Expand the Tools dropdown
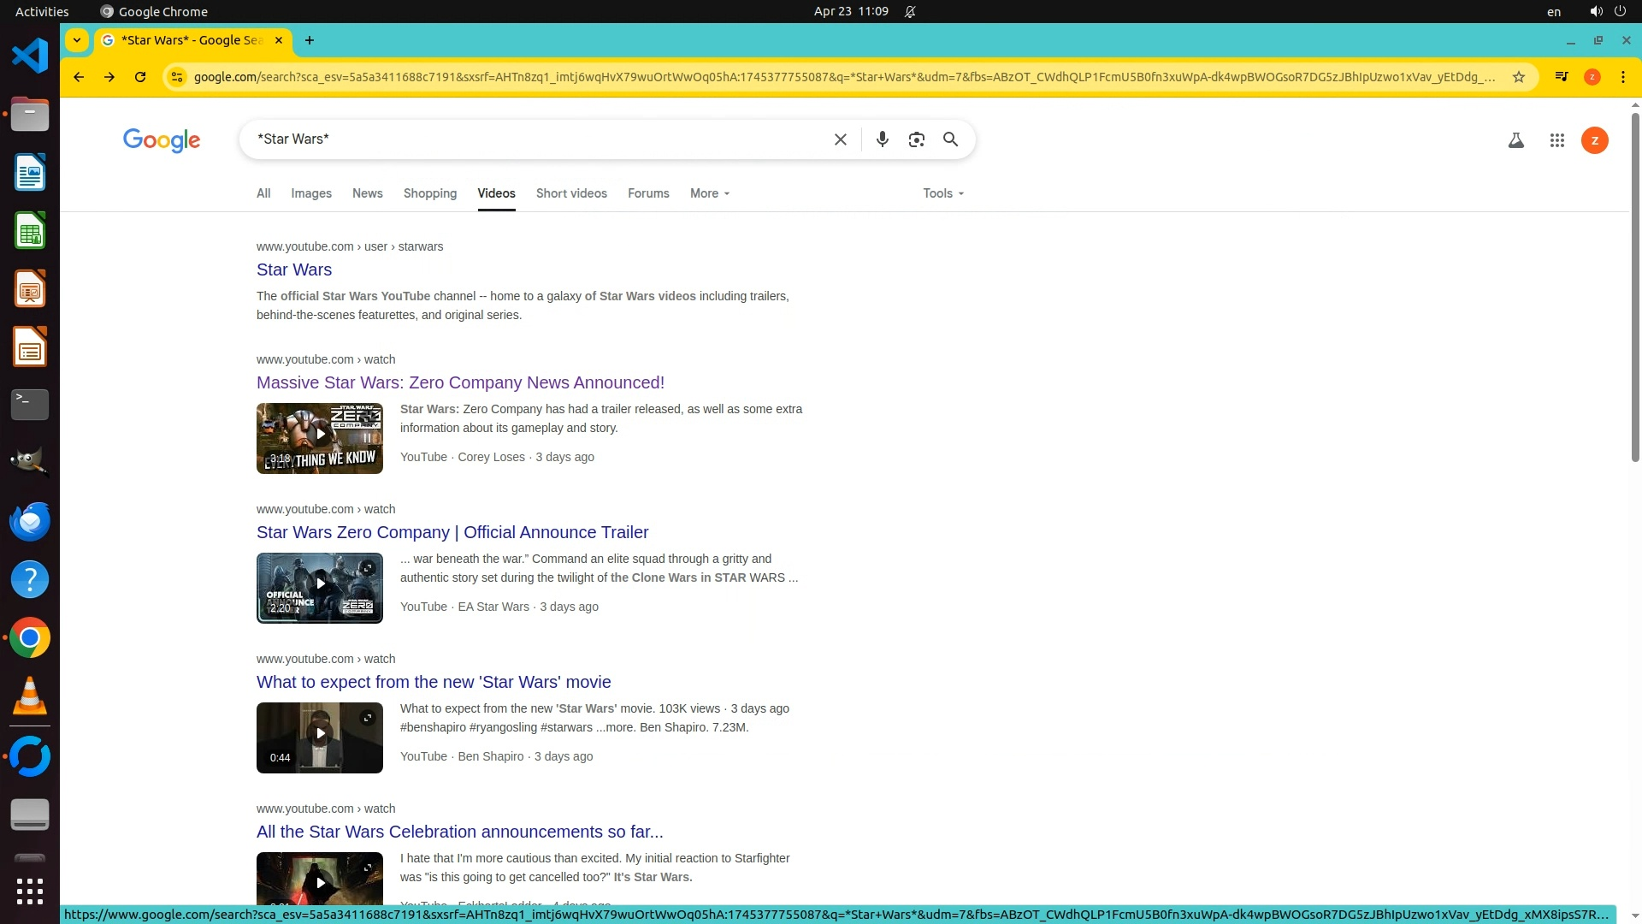The width and height of the screenshot is (1642, 924). pyautogui.click(x=942, y=193)
